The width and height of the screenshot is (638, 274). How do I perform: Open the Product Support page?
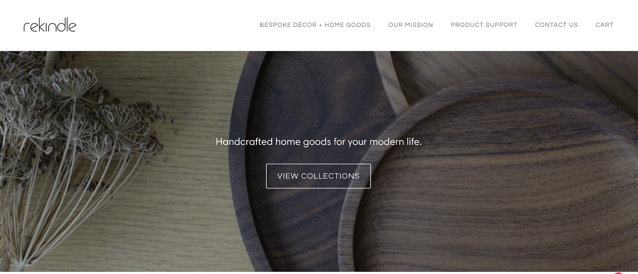click(x=484, y=25)
